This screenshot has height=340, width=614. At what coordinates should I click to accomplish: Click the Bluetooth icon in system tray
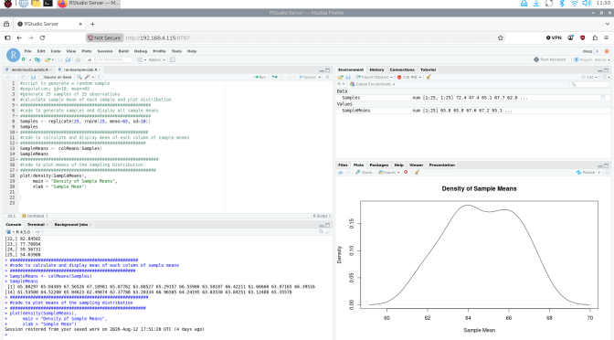click(562, 4)
